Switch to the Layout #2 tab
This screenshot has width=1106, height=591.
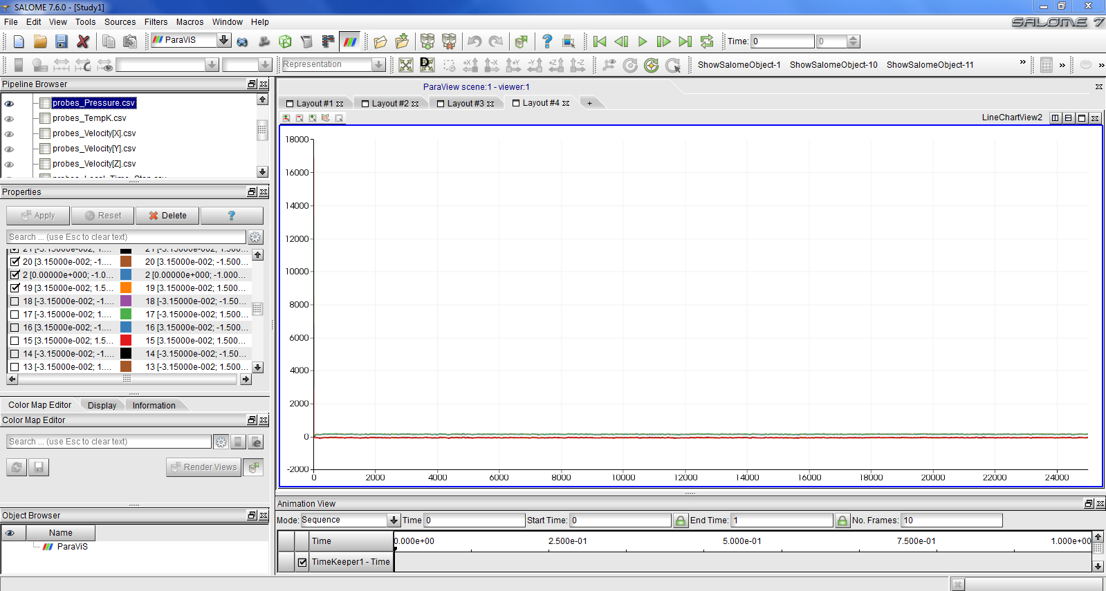click(389, 104)
